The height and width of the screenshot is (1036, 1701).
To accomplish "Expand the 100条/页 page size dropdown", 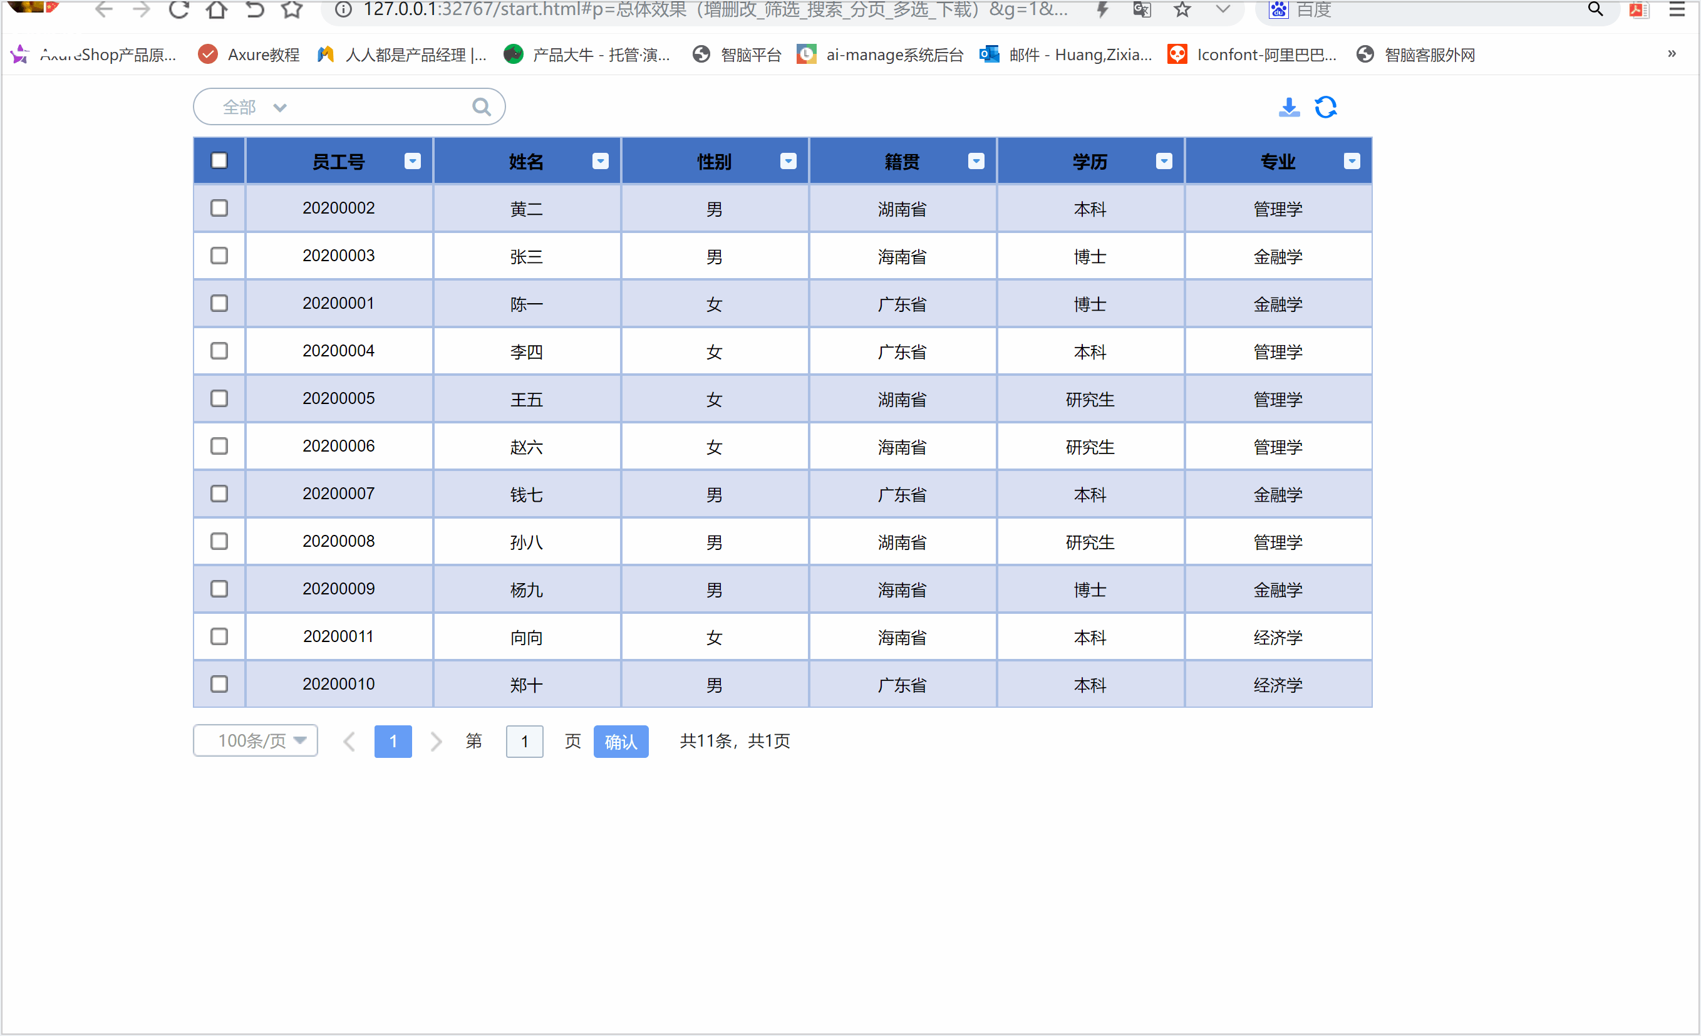I will [256, 741].
